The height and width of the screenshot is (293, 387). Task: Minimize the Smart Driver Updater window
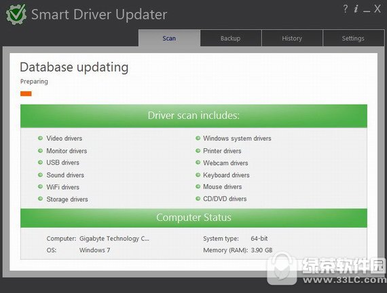tap(367, 12)
